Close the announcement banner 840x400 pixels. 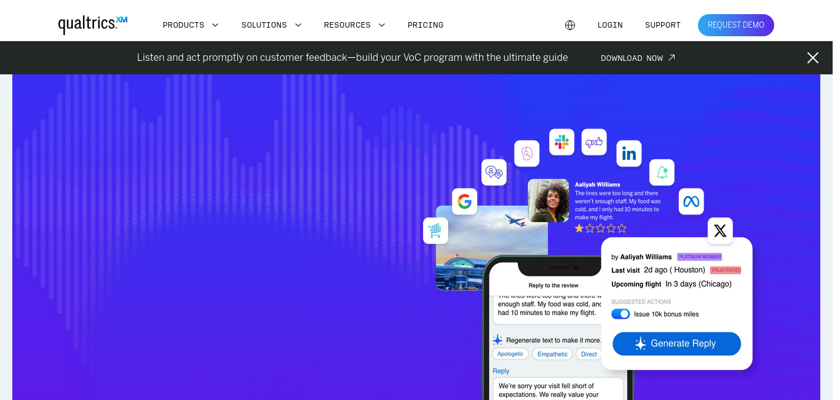(813, 58)
